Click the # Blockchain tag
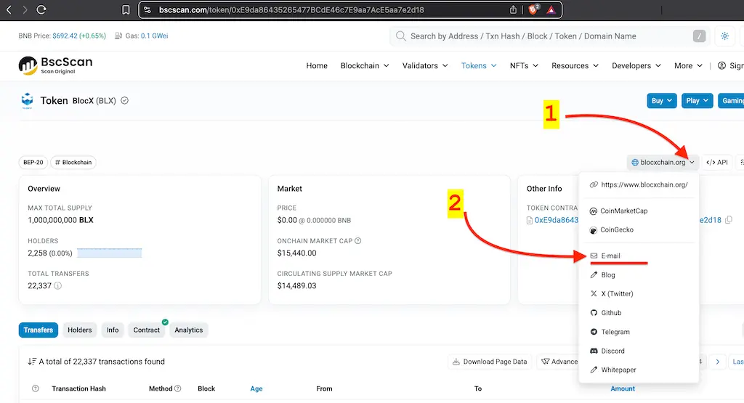The image size is (744, 403). (73, 162)
